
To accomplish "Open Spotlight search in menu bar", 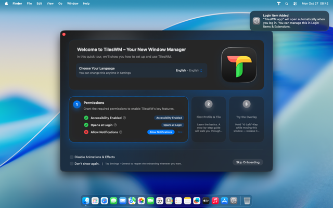I will click(287, 4).
